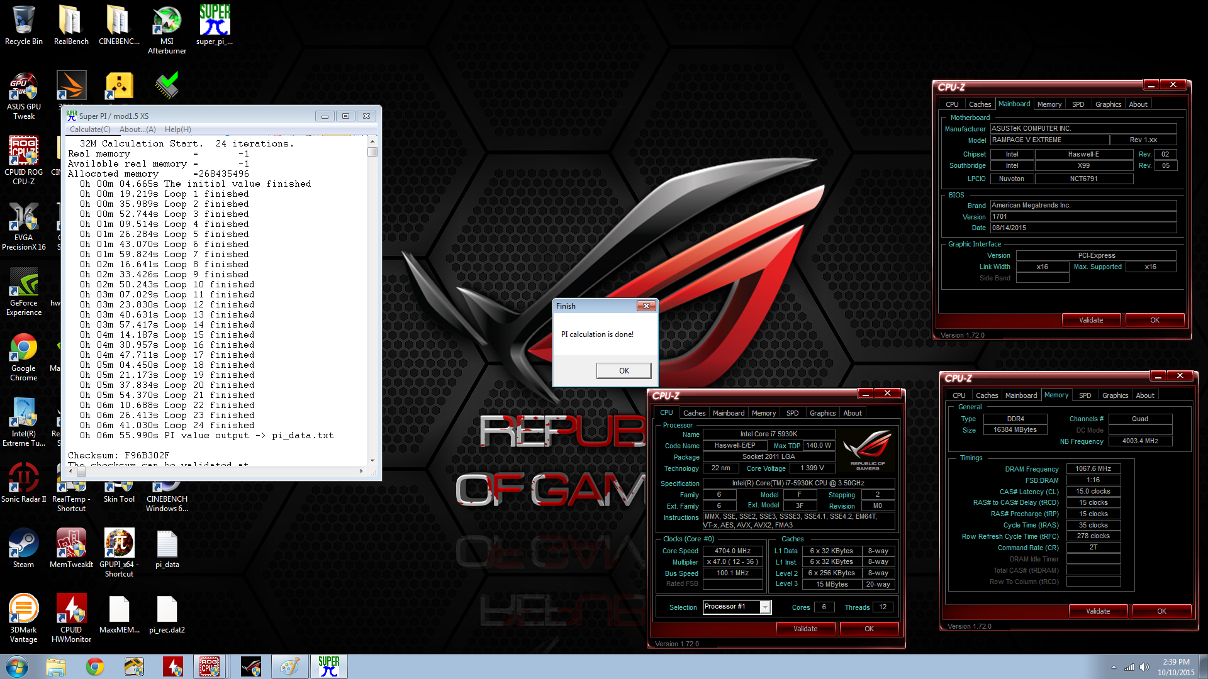This screenshot has height=679, width=1208.
Task: Open Chrome from the taskbar
Action: point(95,666)
